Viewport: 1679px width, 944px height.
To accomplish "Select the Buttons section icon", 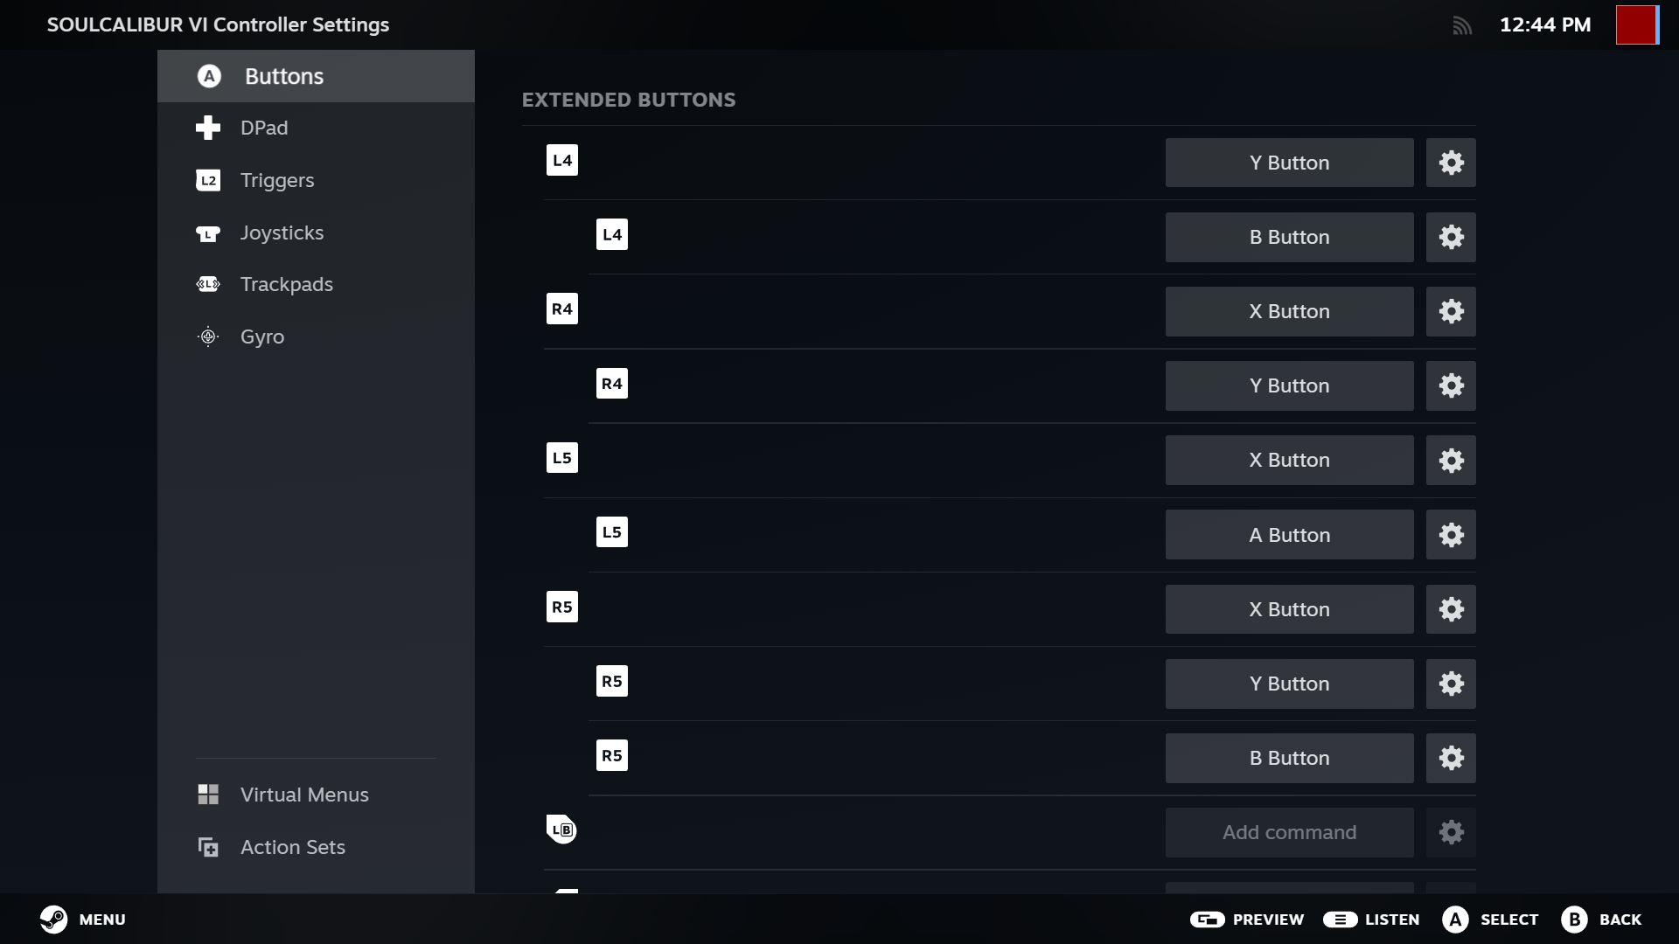I will pyautogui.click(x=209, y=76).
